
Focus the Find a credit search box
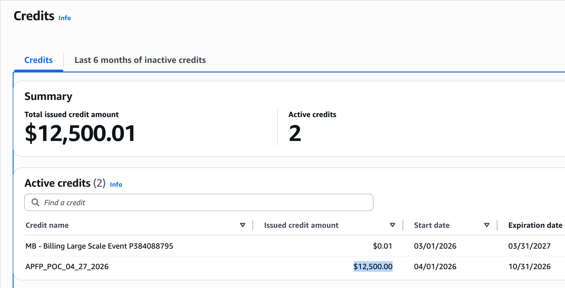click(x=199, y=203)
